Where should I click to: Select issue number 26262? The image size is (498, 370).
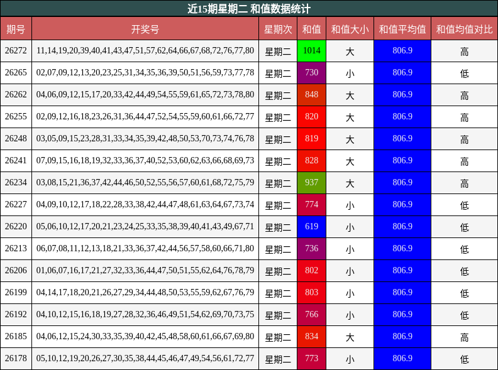(x=16, y=95)
